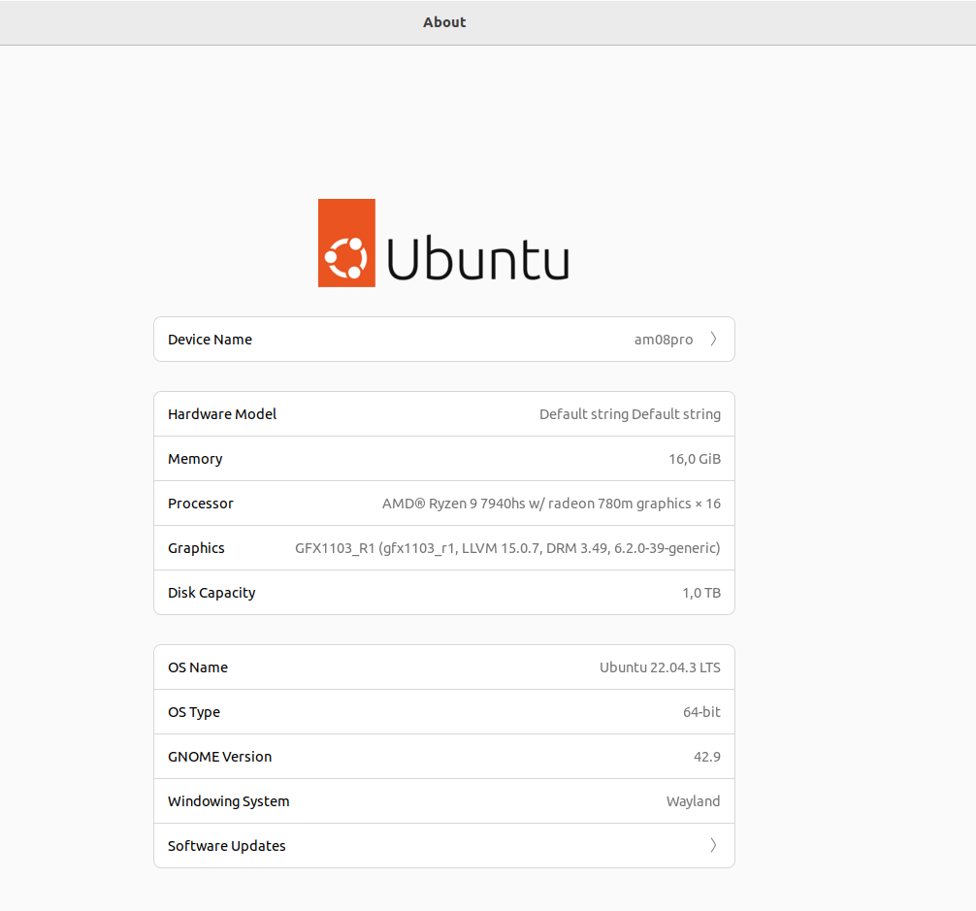Click the Graphics label
976x911 pixels.
click(x=196, y=548)
